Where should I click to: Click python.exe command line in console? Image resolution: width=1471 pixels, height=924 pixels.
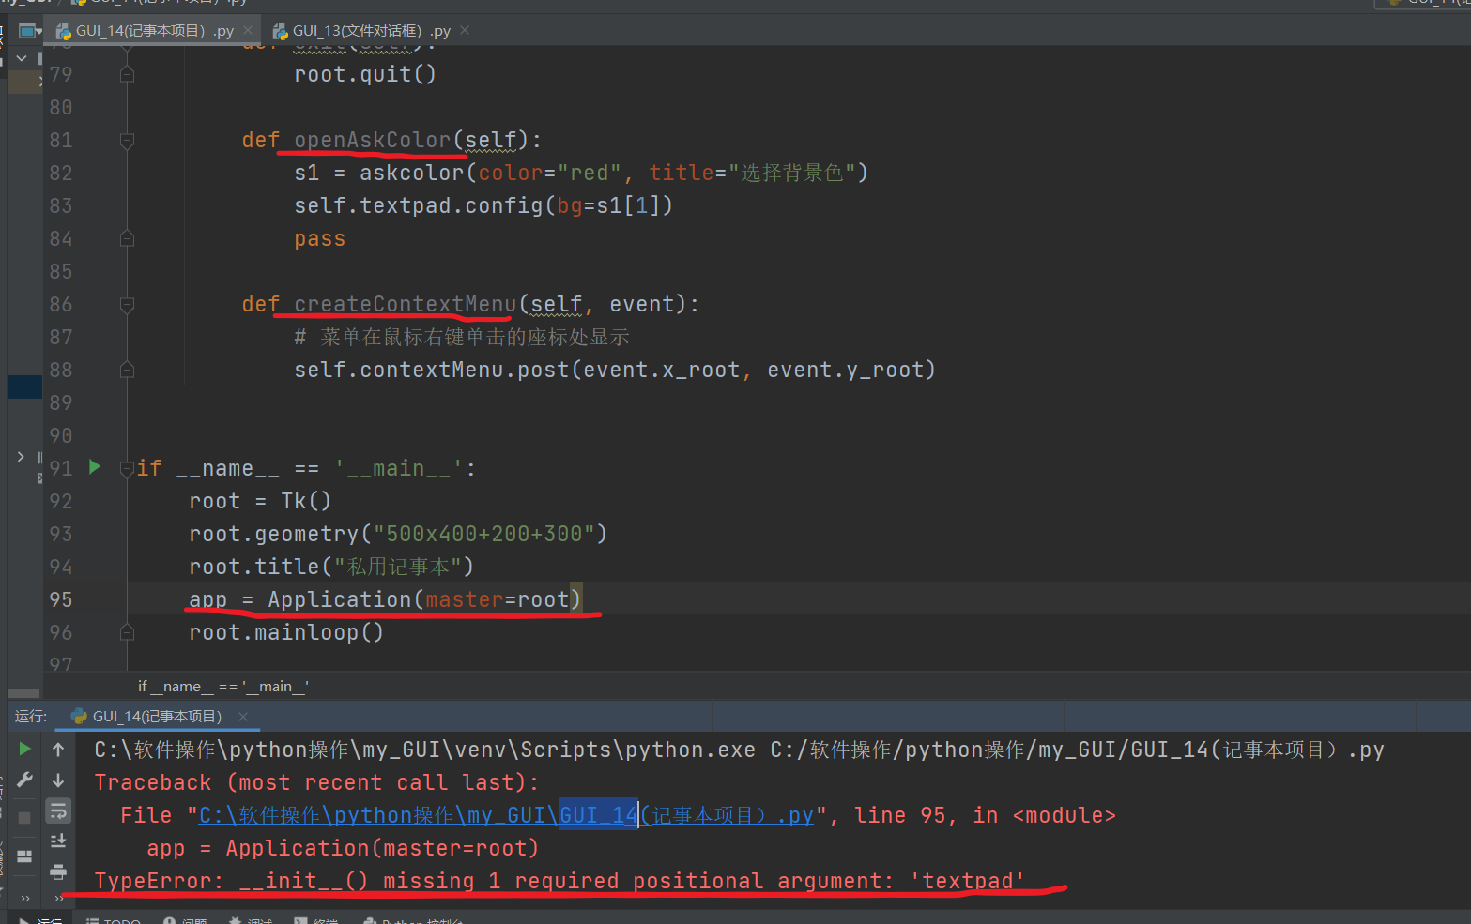coord(739,750)
